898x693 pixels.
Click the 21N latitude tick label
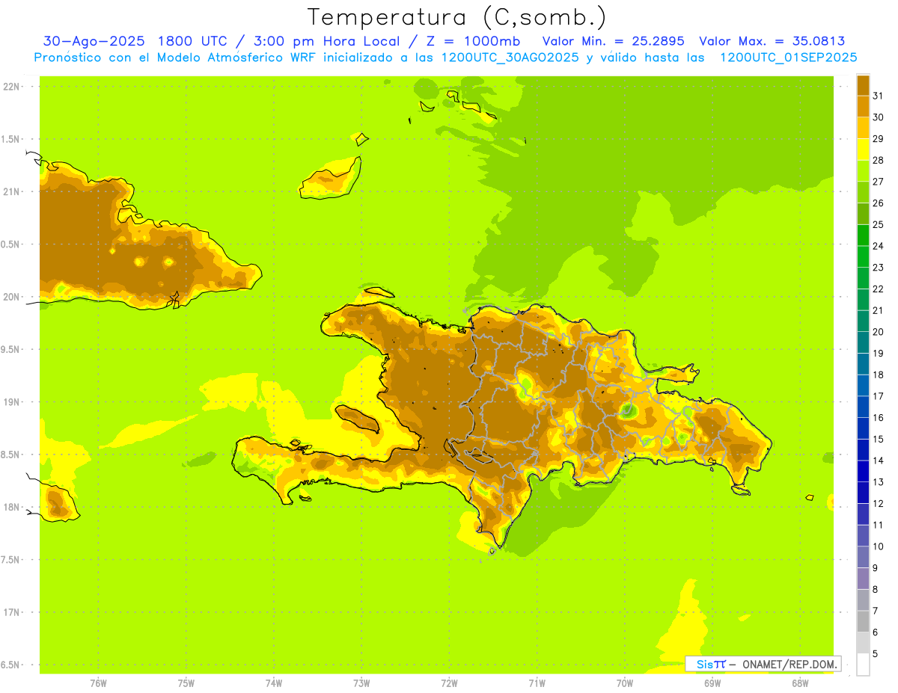[13, 191]
